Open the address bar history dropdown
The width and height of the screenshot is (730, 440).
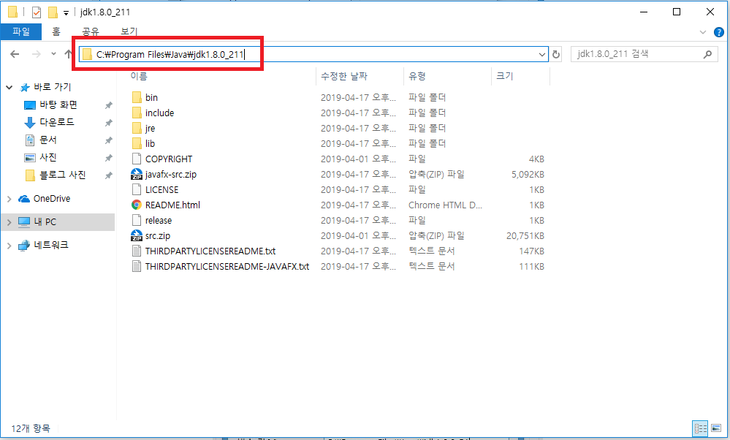tap(542, 55)
